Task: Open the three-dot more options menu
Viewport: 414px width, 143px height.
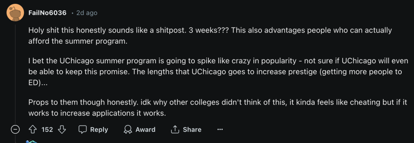Action: coord(220,130)
